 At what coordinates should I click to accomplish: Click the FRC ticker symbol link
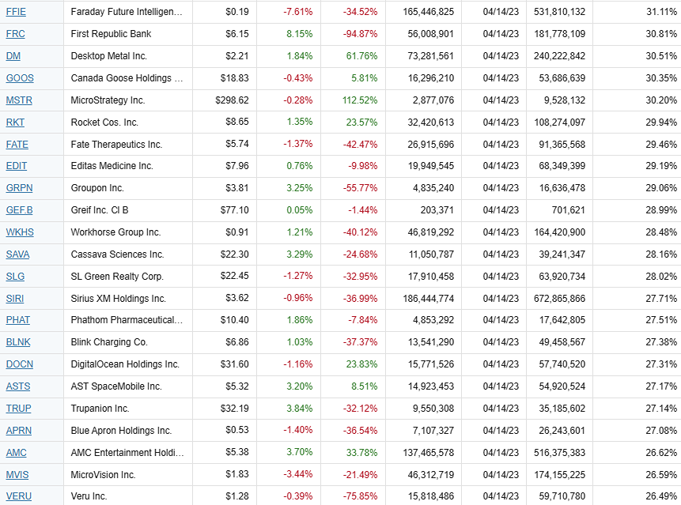pos(15,34)
